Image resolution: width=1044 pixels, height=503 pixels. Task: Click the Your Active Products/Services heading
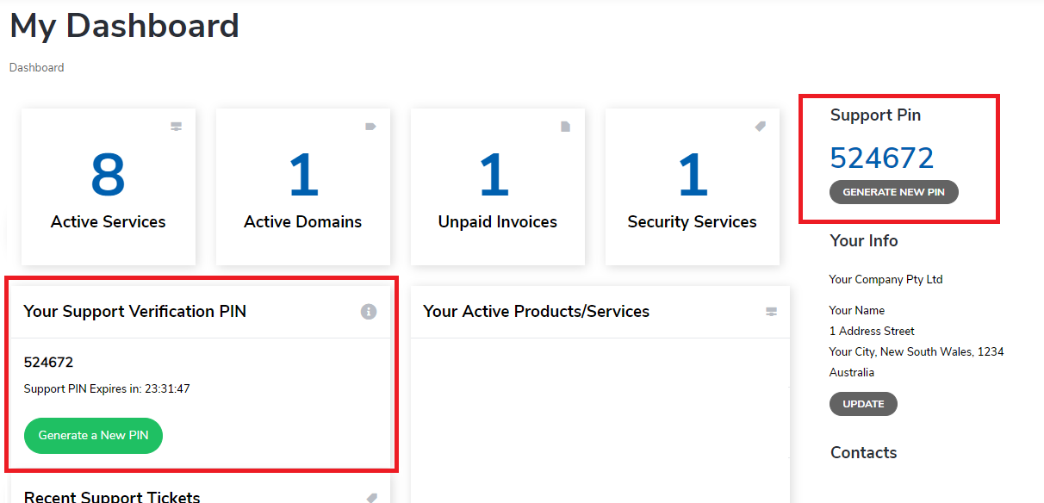point(536,312)
